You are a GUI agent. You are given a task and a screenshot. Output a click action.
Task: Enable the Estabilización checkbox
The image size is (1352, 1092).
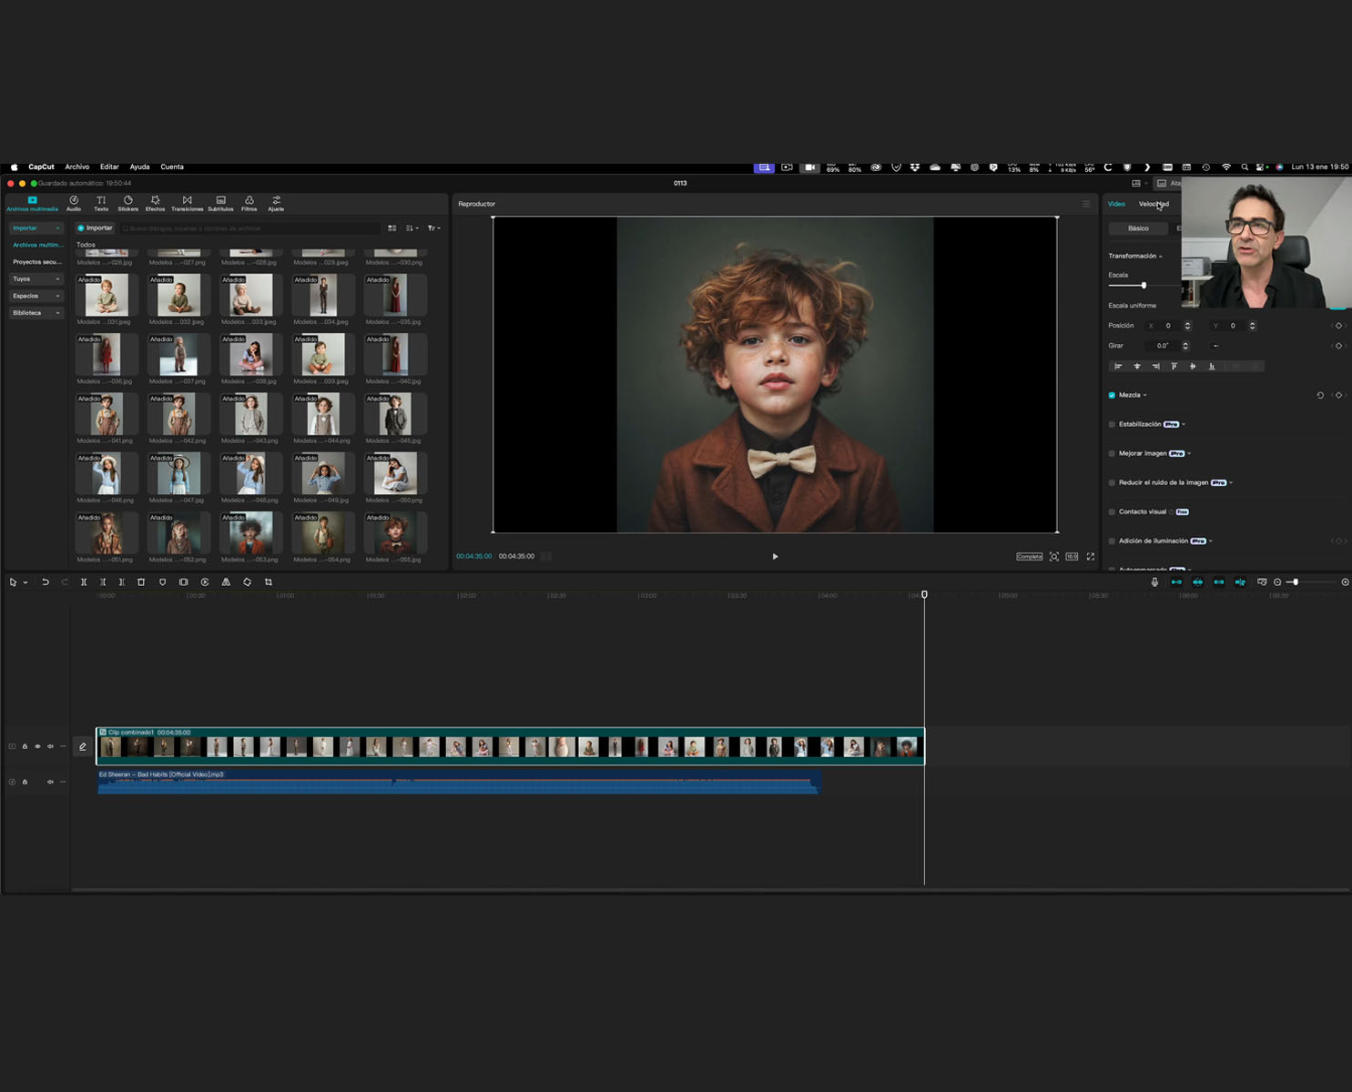tap(1112, 425)
